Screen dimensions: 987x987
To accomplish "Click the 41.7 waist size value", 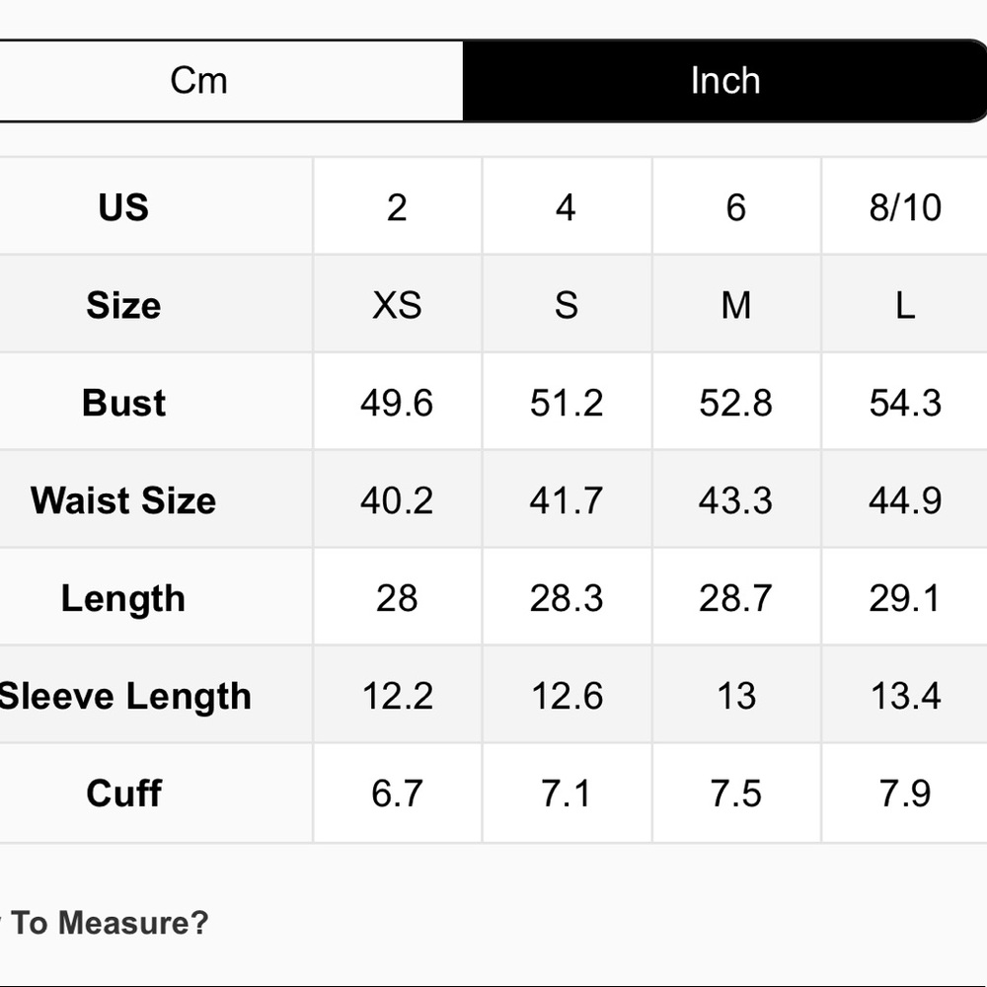I will 566,500.
